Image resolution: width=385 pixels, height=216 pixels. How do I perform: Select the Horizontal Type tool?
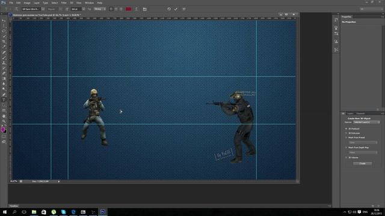[x=4, y=100]
